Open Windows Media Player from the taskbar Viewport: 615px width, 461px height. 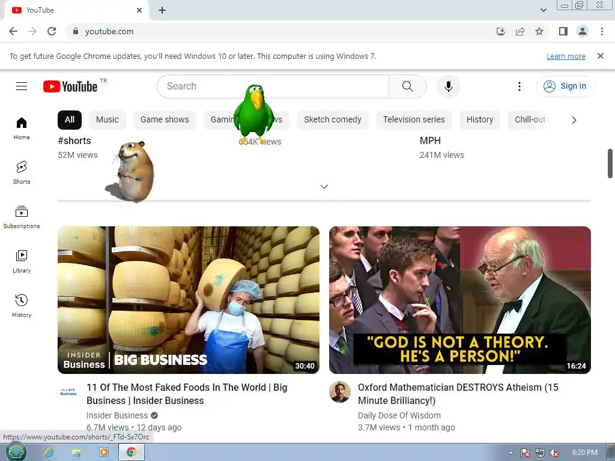(104, 453)
